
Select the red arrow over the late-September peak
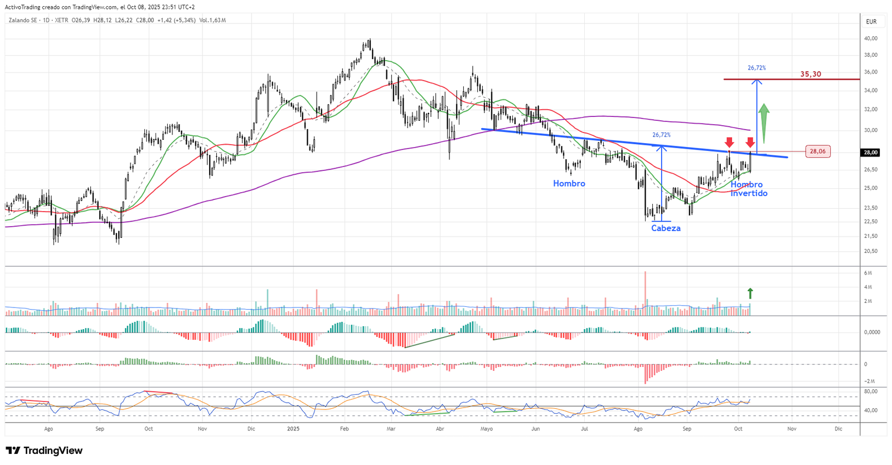tap(729, 143)
